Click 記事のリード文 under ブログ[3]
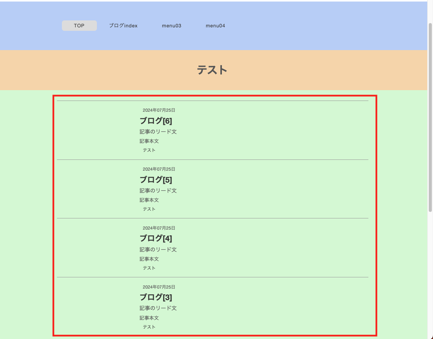The image size is (433, 339). 158,308
